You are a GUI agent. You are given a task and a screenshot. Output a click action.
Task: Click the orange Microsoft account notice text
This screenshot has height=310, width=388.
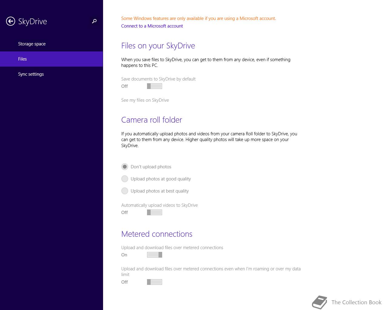tap(199, 18)
